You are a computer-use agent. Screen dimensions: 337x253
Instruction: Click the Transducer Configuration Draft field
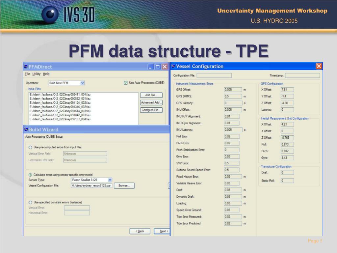pyautogui.click(x=287, y=173)
